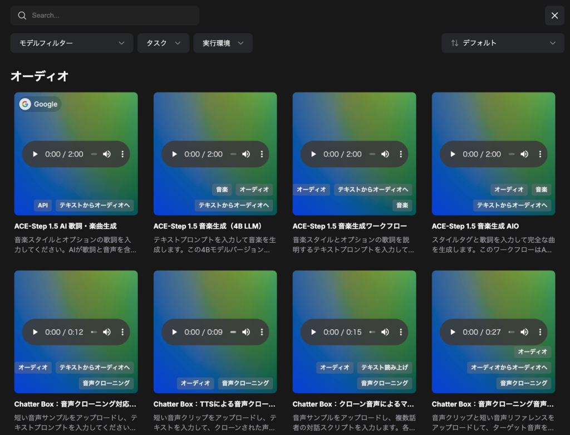The width and height of the screenshot is (570, 435).
Task: Open the kebab menu on the ACE-Step 音楽生成（4B LLM） player
Action: click(x=262, y=154)
